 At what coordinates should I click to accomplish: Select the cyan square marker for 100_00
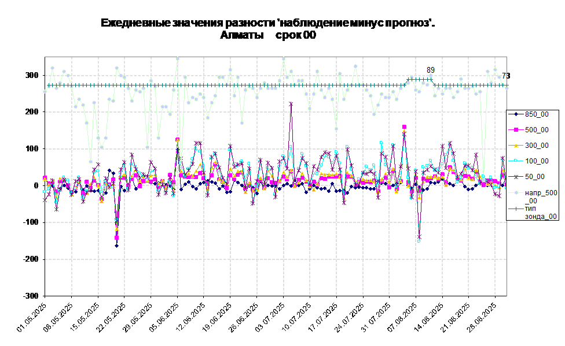(515, 161)
